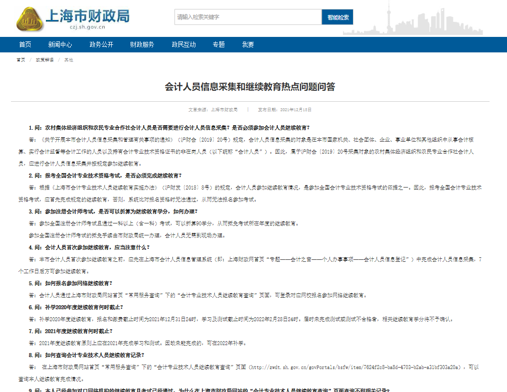This screenshot has height=392, width=507.
Task: Open the 我要 navigation menu
Action: pyautogui.click(x=248, y=44)
